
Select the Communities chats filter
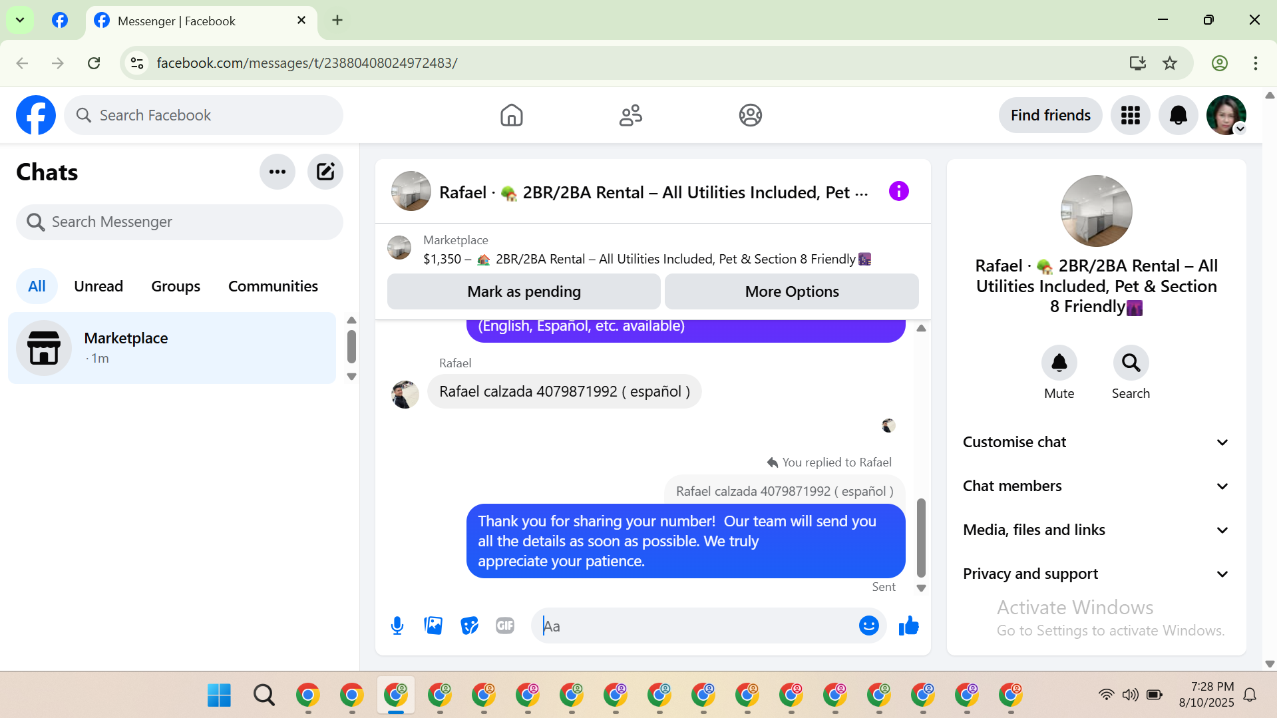pos(273,286)
